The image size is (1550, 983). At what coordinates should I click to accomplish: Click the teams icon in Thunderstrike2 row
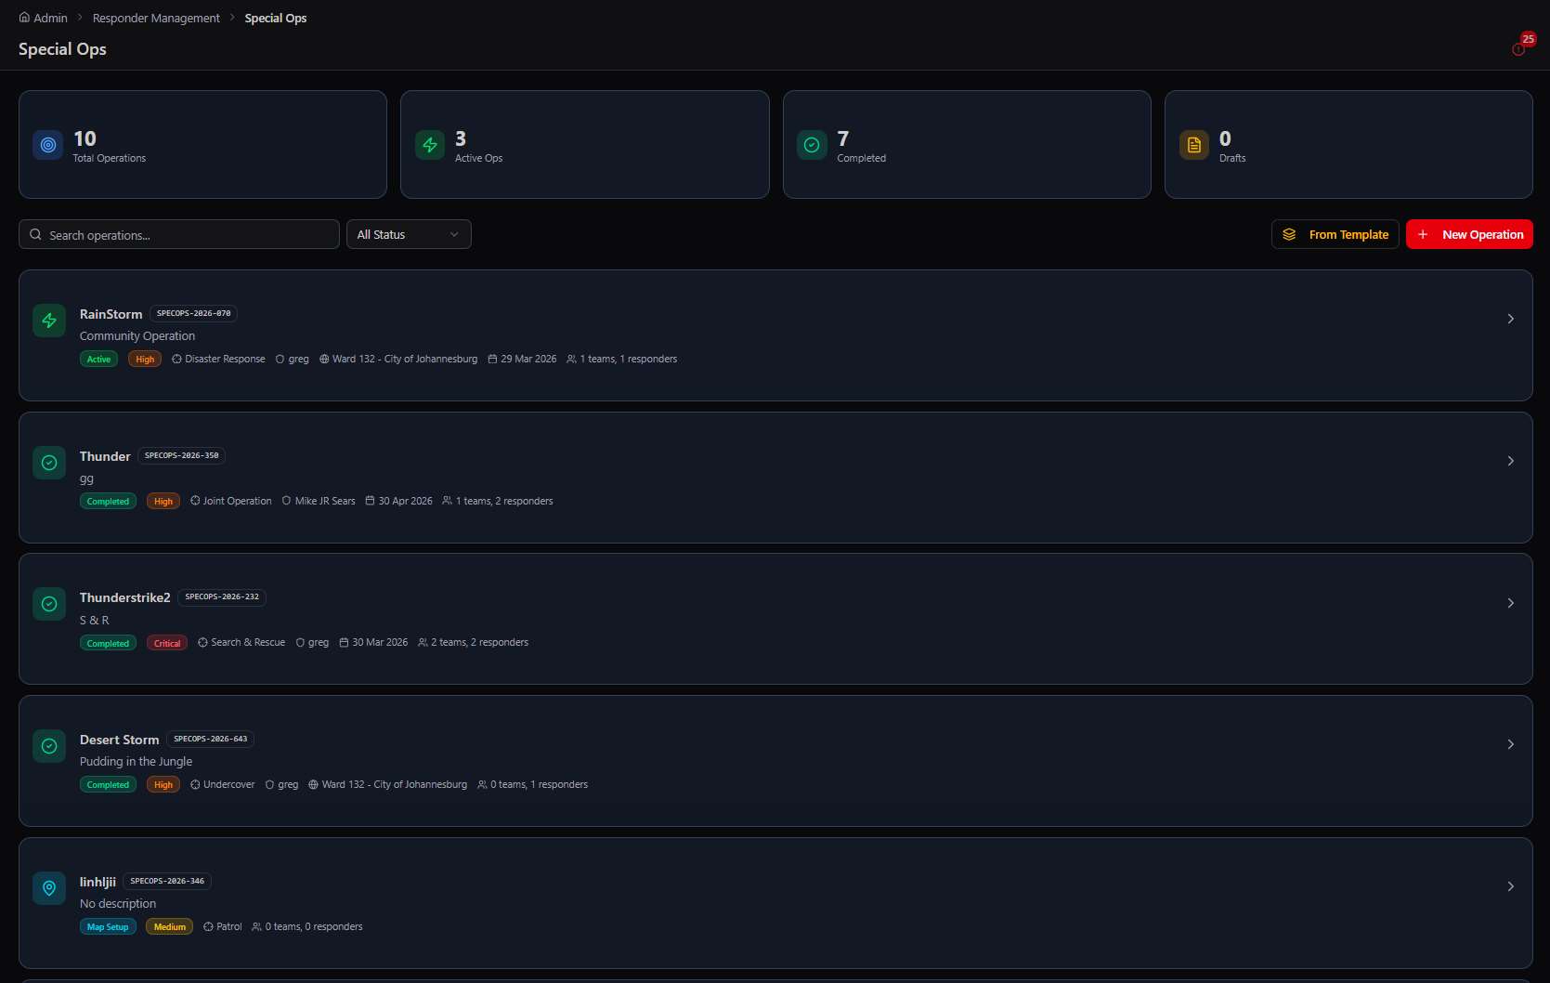(423, 643)
